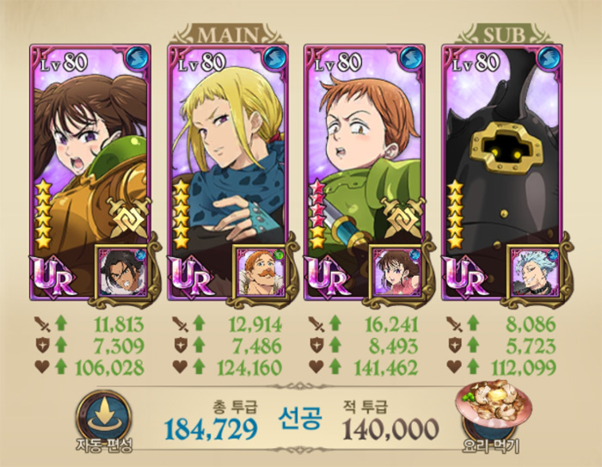602x467 pixels.
Task: Open the Diane association portrait on King's card
Action: [397, 273]
